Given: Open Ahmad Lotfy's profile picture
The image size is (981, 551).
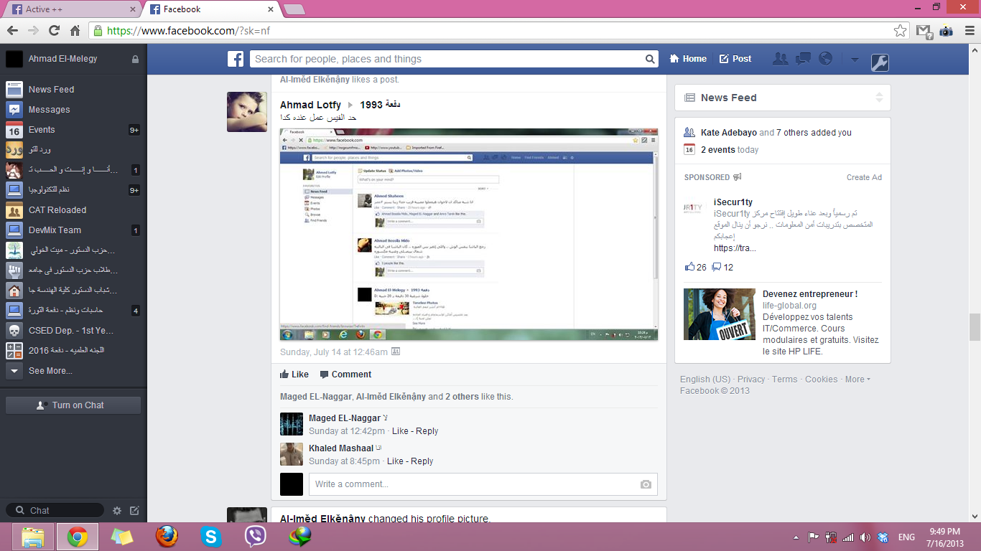Looking at the screenshot, I should pos(247,112).
